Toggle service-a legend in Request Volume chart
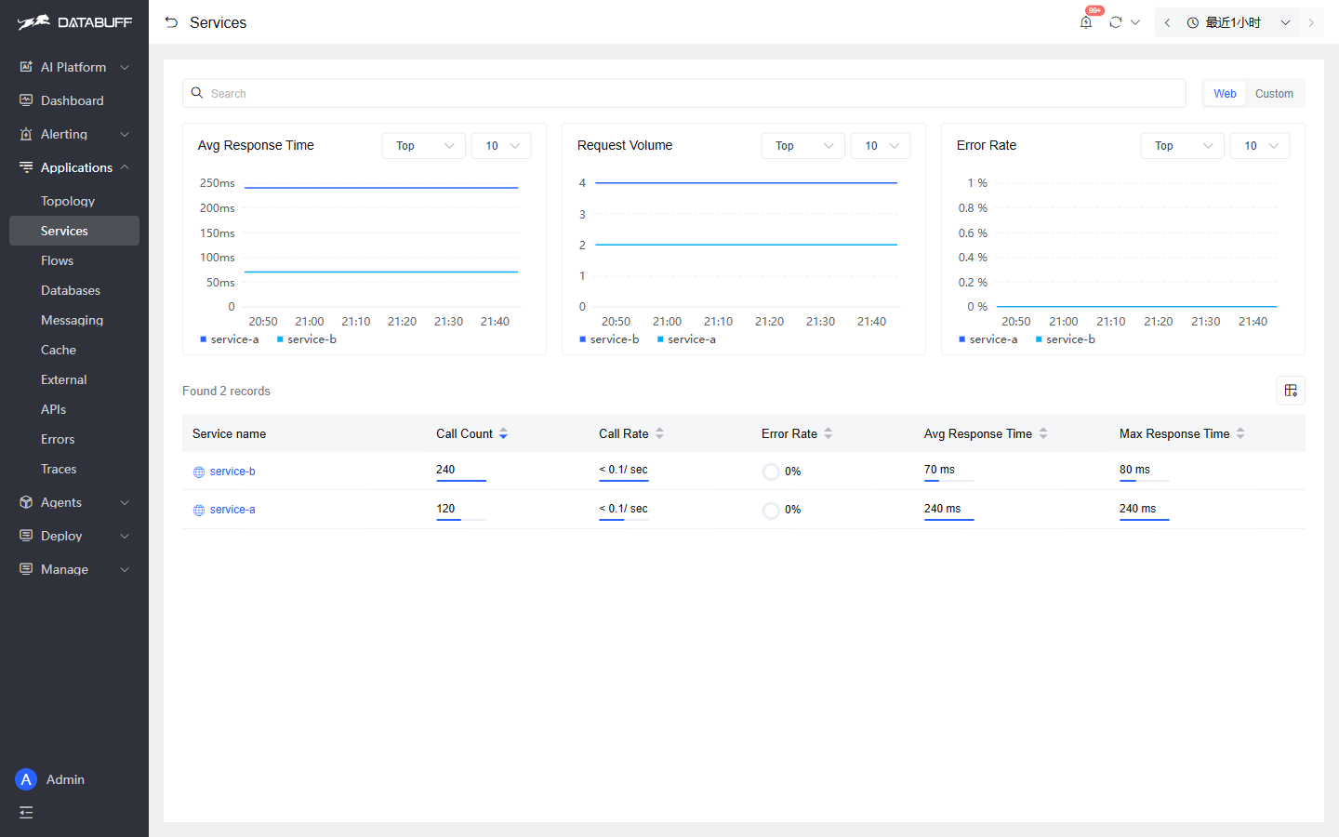 (x=686, y=339)
